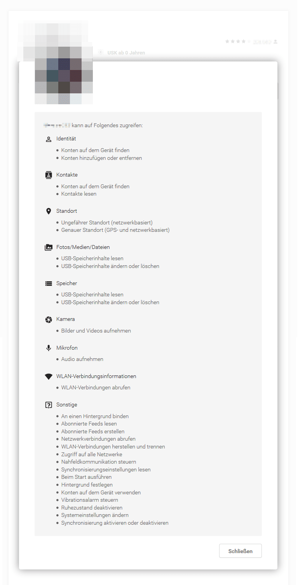Image resolution: width=298 pixels, height=585 pixels.
Task: Click the 'Audio aufnehmen' permission entry
Action: 82,359
